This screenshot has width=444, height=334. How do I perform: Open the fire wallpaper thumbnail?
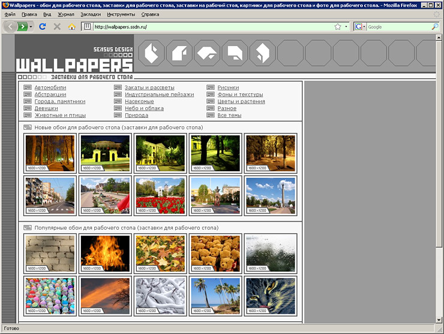pyautogui.click(x=105, y=253)
